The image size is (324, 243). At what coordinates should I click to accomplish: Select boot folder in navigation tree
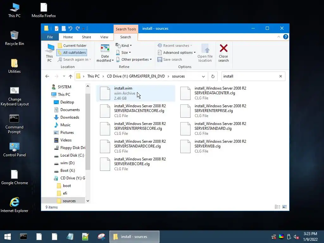(x=67, y=186)
